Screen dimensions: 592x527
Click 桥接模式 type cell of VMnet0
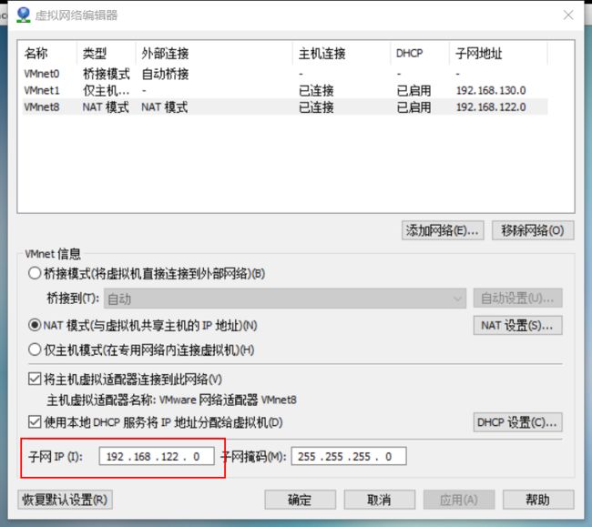coord(106,74)
